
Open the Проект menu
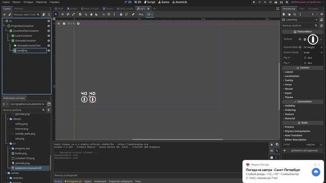pos(16,2)
